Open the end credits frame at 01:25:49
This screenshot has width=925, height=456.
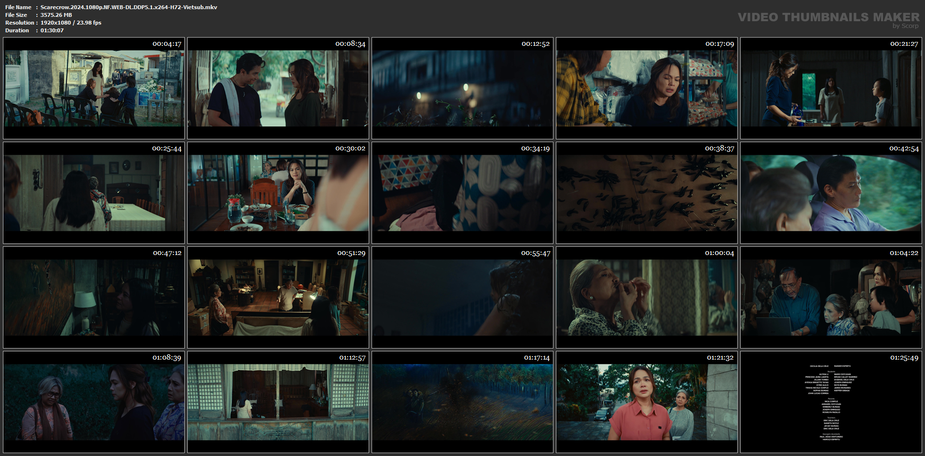tap(831, 402)
